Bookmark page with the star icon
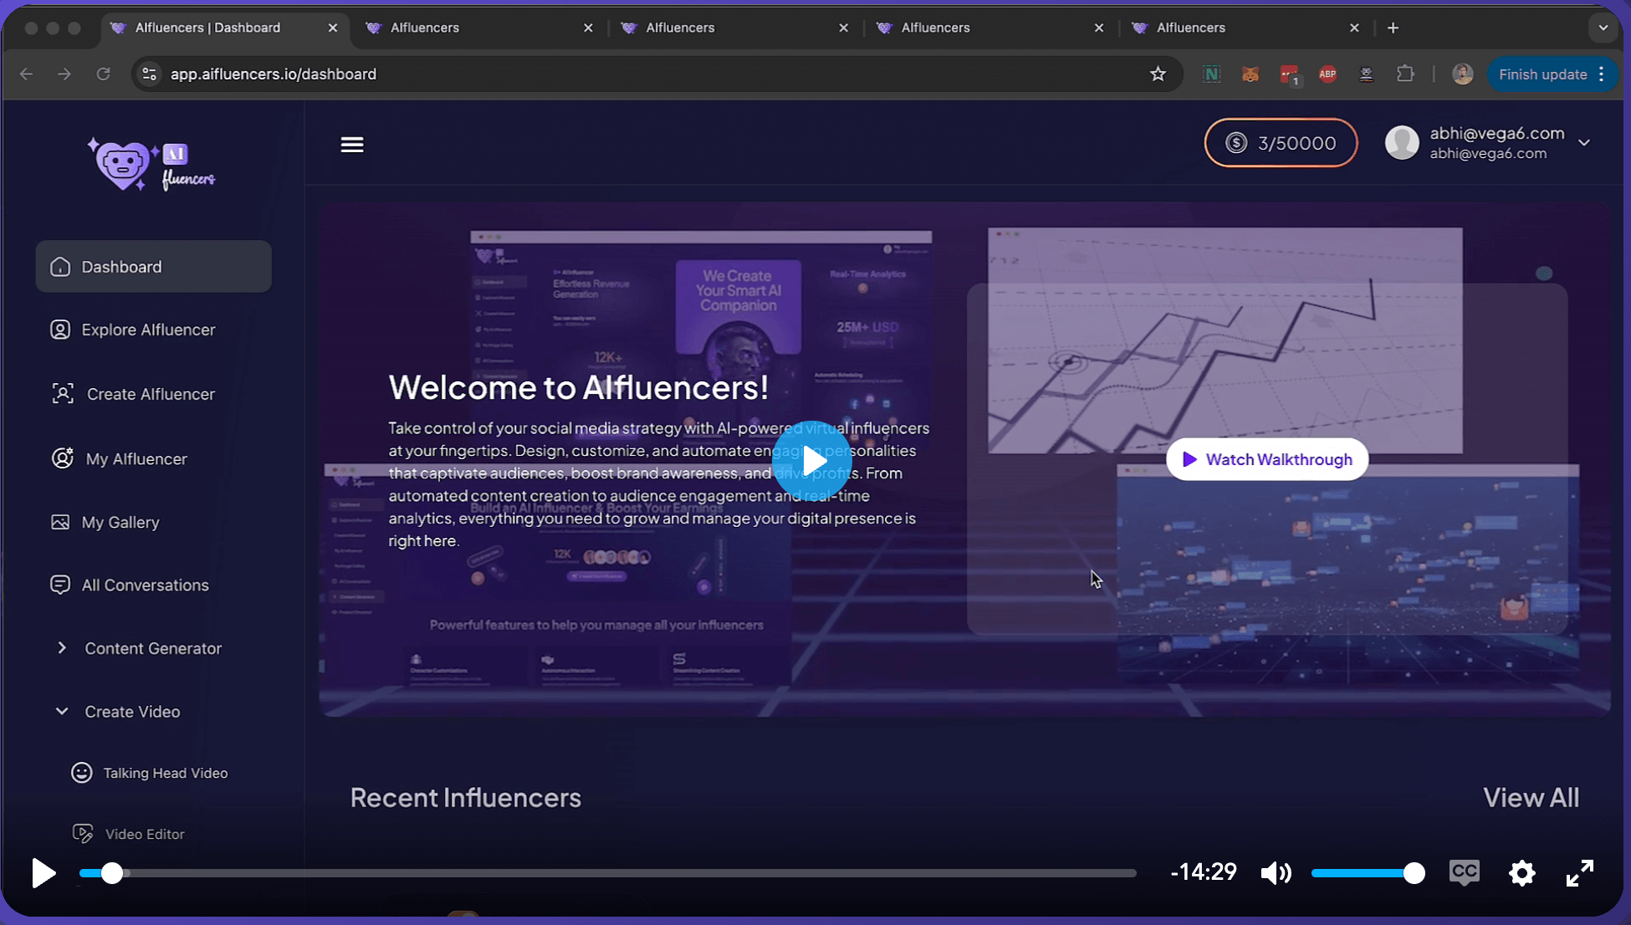 1158,74
